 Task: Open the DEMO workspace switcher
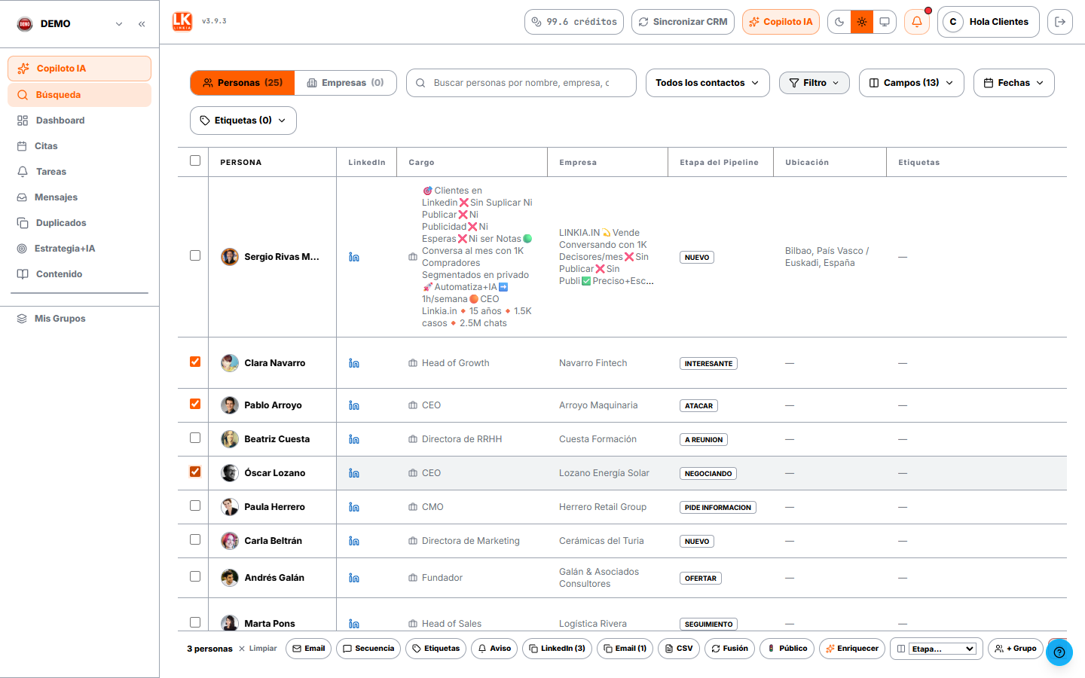(x=70, y=24)
